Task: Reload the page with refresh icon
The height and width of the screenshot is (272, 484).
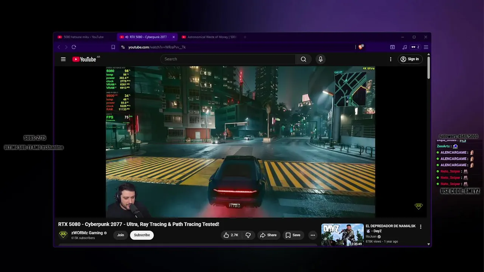Action: click(x=74, y=47)
